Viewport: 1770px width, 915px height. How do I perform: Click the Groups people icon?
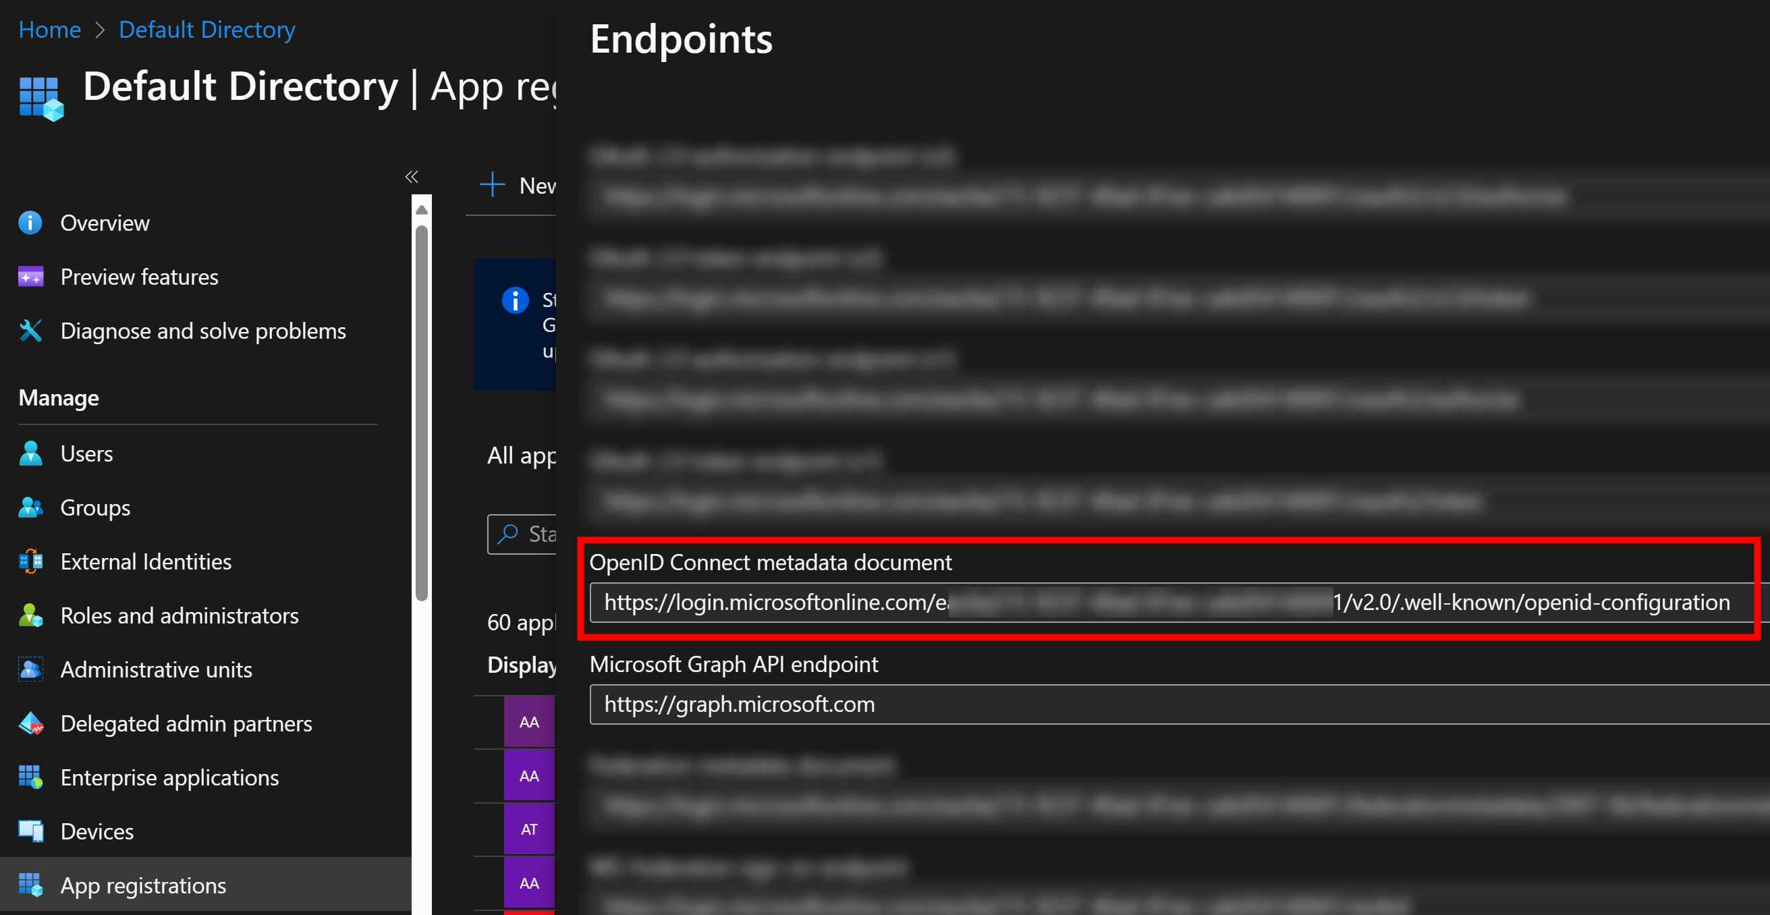(x=30, y=507)
